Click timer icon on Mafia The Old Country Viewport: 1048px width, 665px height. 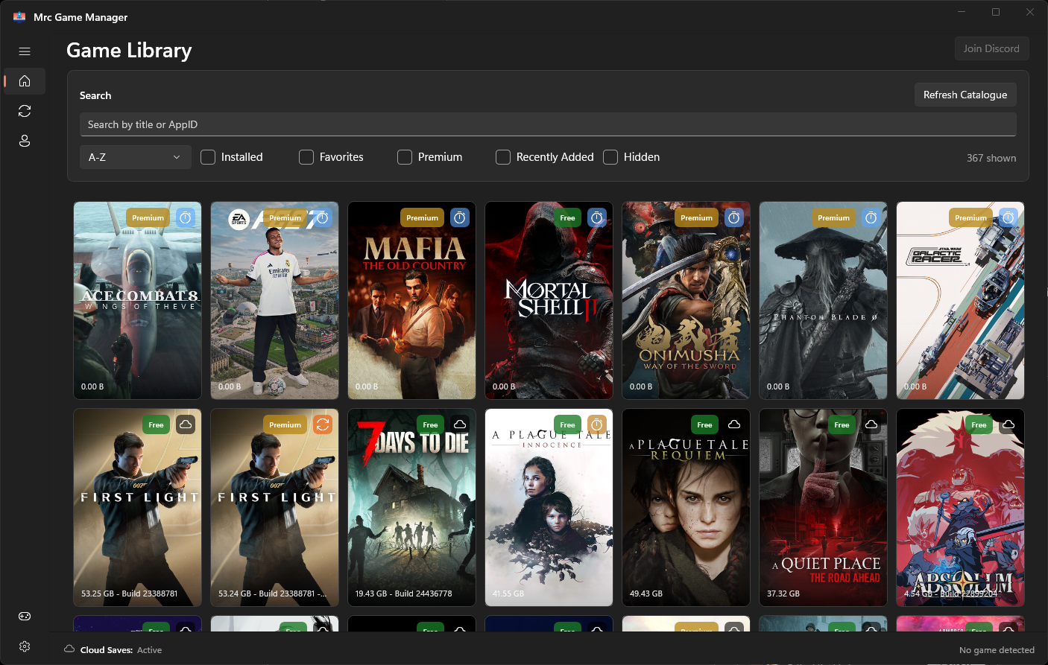460,217
